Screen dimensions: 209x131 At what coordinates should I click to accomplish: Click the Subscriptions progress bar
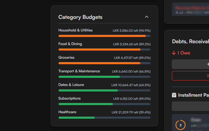[104, 104]
